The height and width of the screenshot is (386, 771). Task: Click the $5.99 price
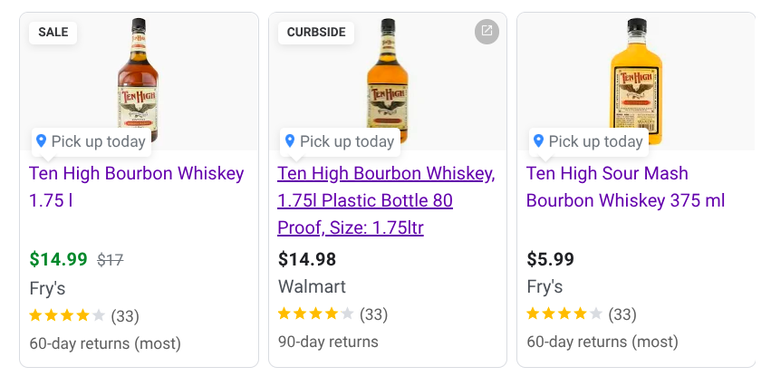click(x=550, y=260)
